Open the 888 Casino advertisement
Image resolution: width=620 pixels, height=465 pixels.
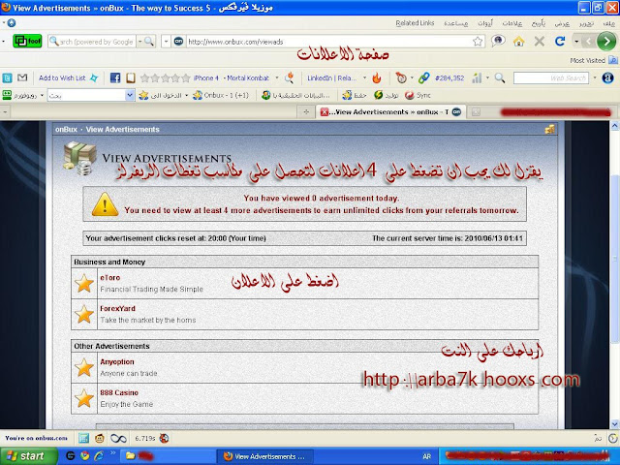[x=119, y=392]
